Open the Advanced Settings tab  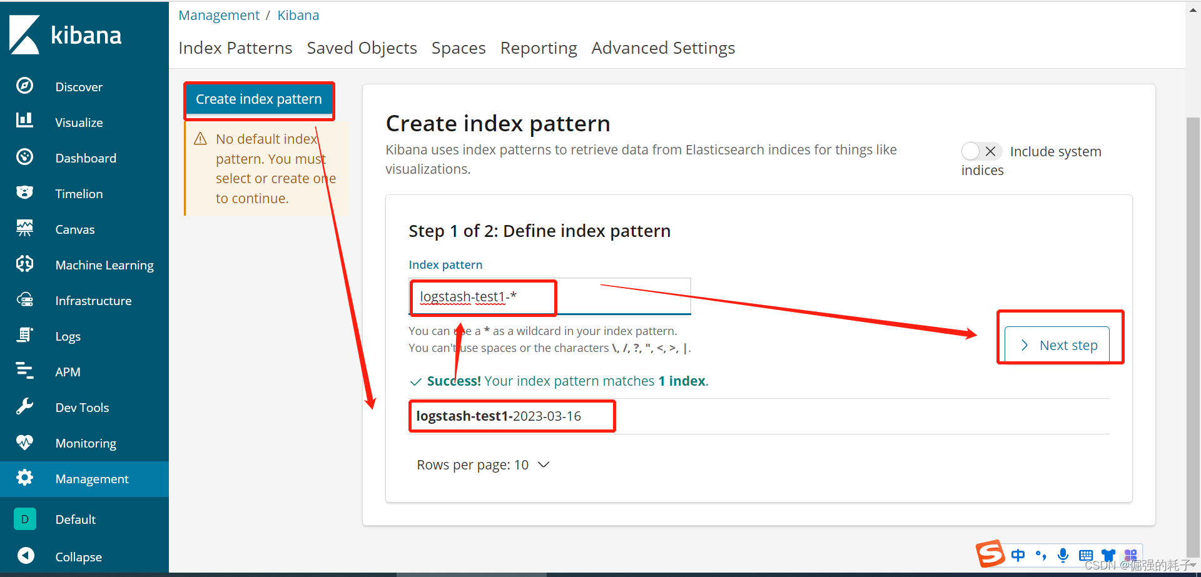click(x=663, y=48)
